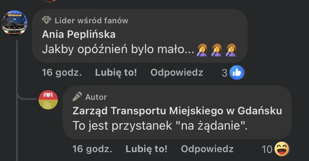This screenshot has width=309, height=161.
Task: Click "Odpowiedz" under Ania Peplińska's comment
Action: (177, 73)
